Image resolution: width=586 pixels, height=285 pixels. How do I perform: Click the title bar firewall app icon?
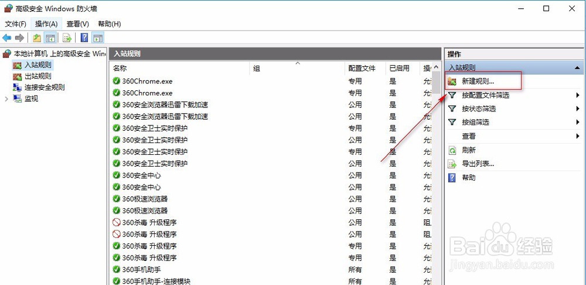pos(8,8)
